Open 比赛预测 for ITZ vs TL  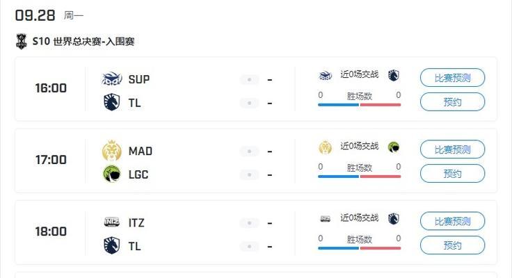coord(452,221)
